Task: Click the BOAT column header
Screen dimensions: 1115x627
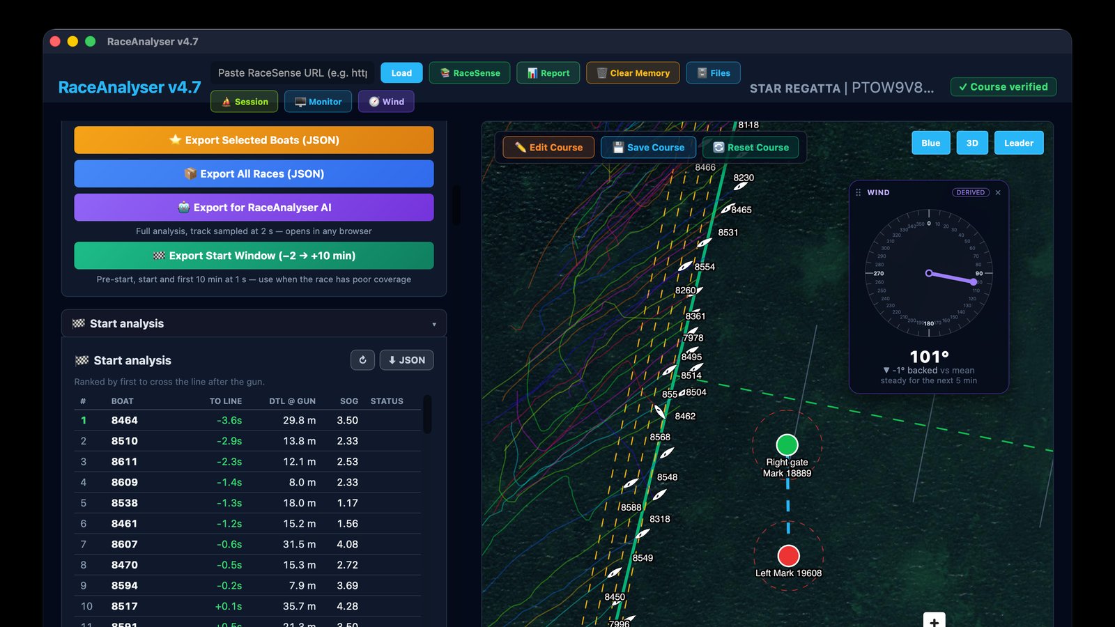Action: coord(123,401)
